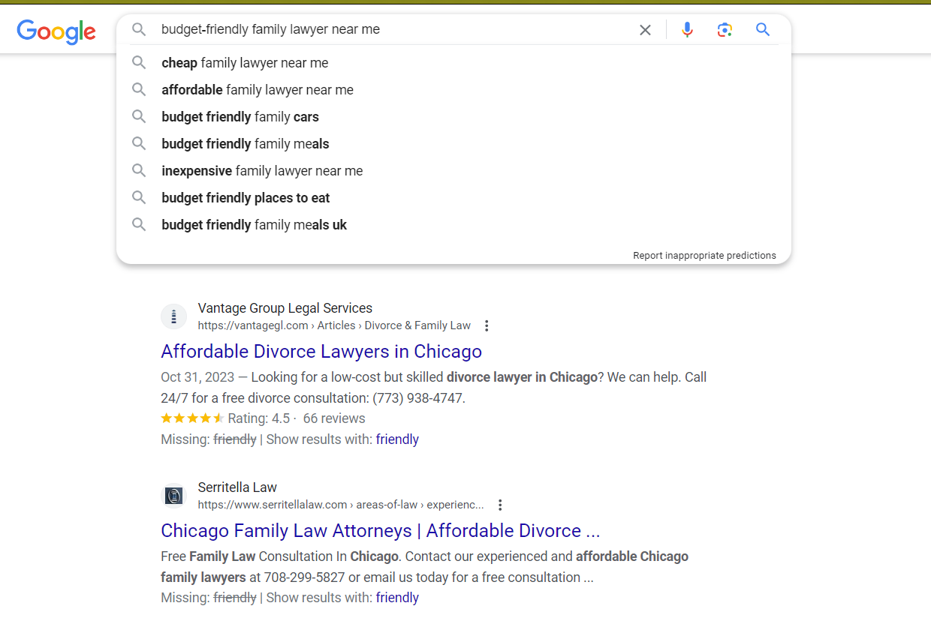Click the X to clear the search box

click(645, 29)
